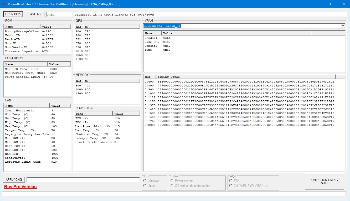This screenshot has width=350, height=201.
Task: Select the Linux OS radio button
Action: coord(149,186)
